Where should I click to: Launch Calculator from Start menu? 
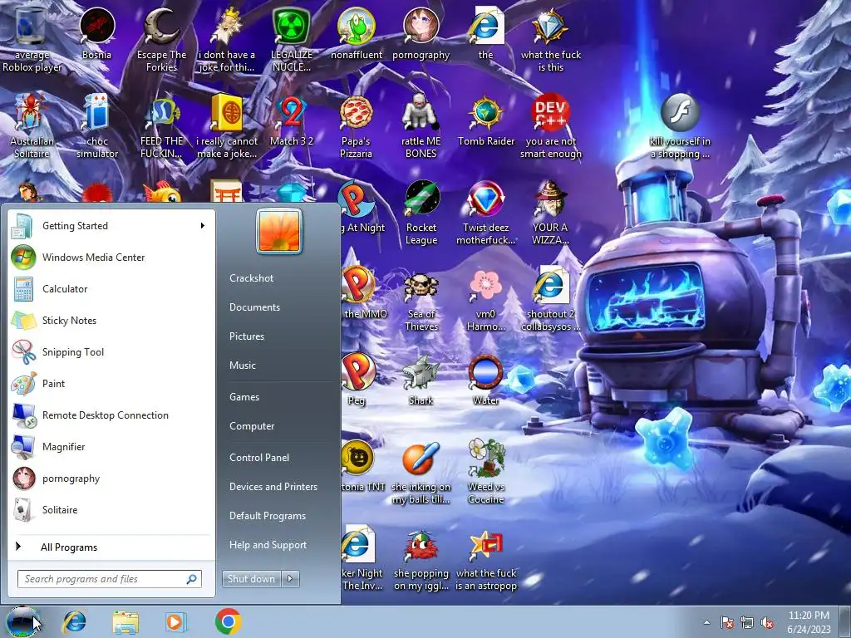point(112,288)
